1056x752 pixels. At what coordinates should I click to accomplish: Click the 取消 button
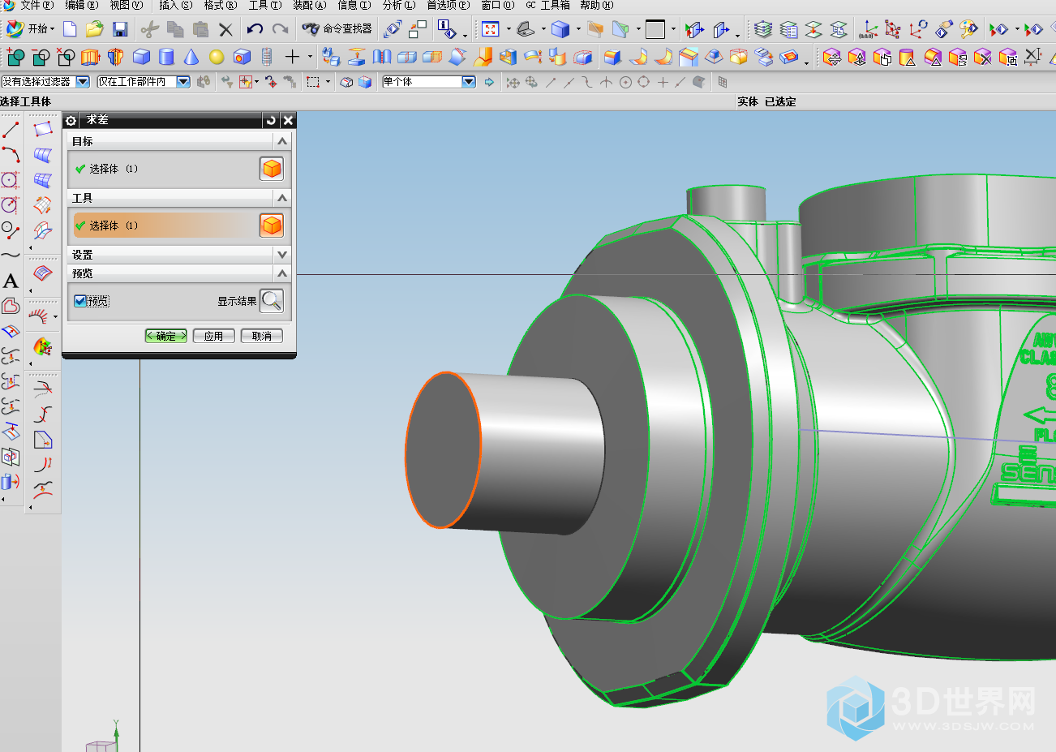[x=261, y=336]
